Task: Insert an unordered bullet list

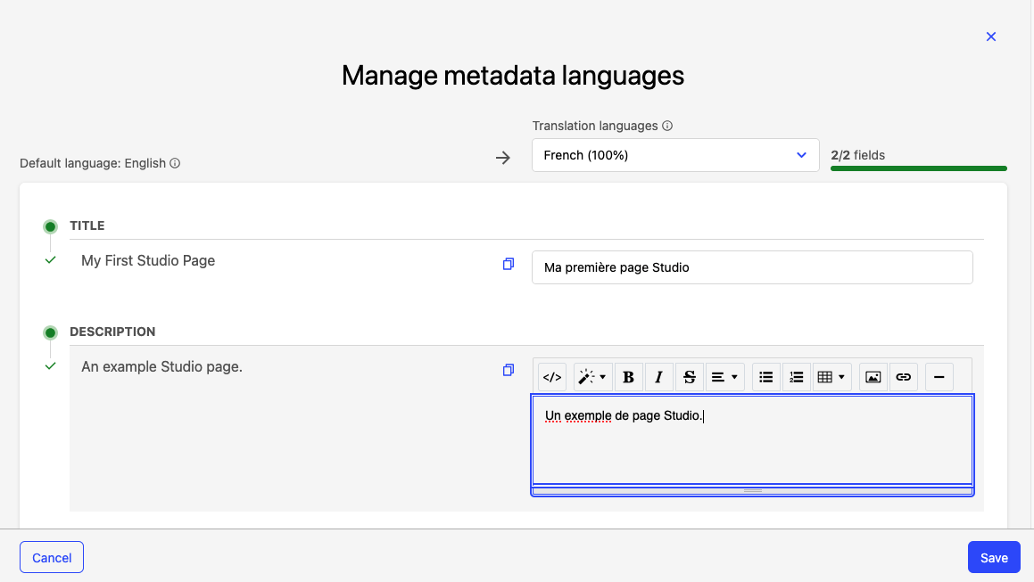Action: coord(765,377)
